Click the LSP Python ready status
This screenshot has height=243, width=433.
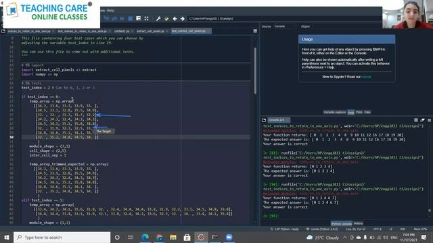point(285,230)
